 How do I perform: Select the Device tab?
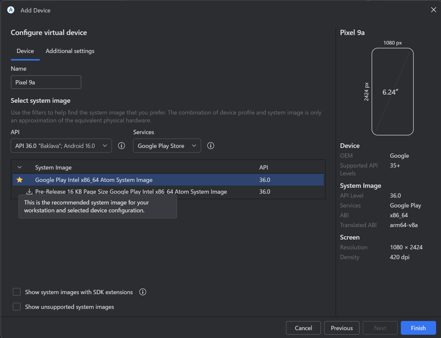(x=25, y=51)
